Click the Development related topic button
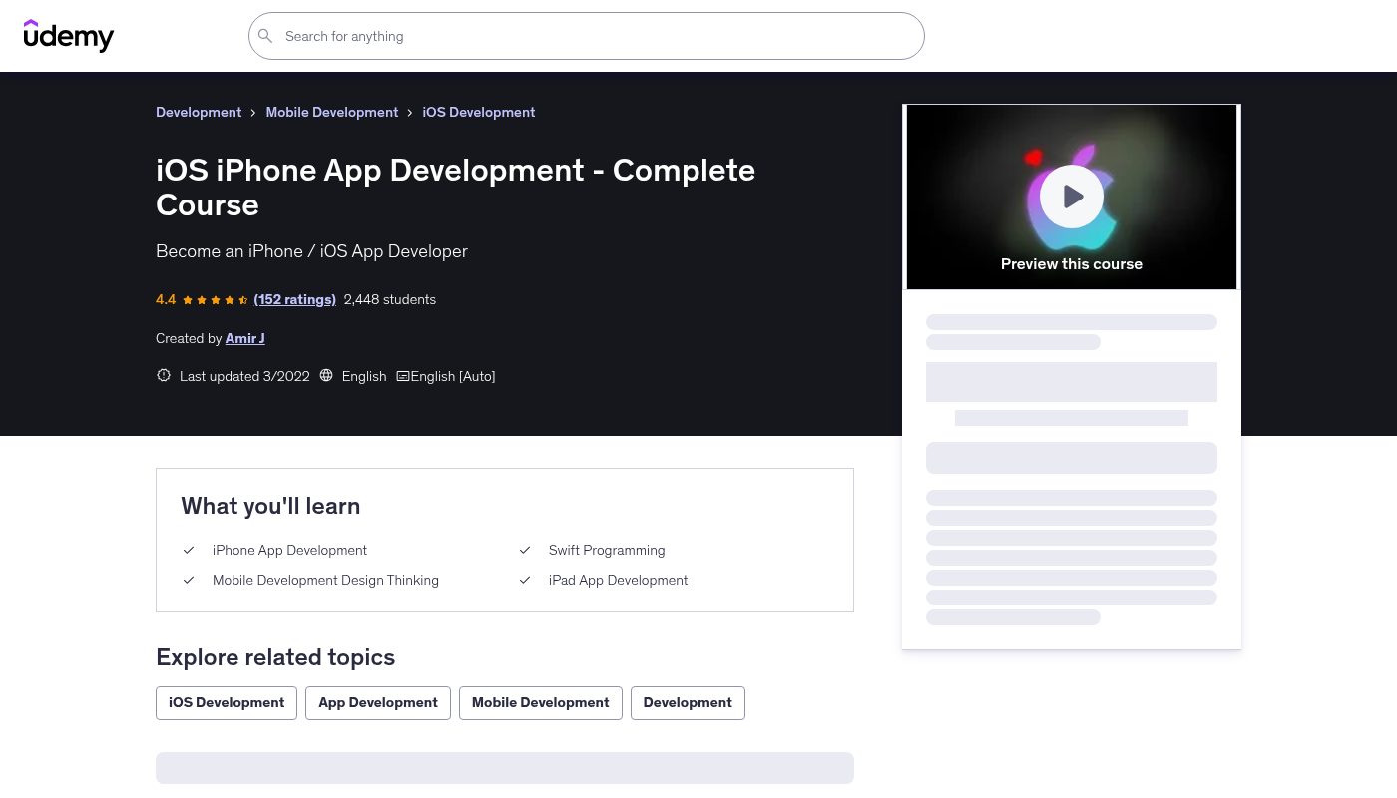The image size is (1397, 798). (x=687, y=702)
